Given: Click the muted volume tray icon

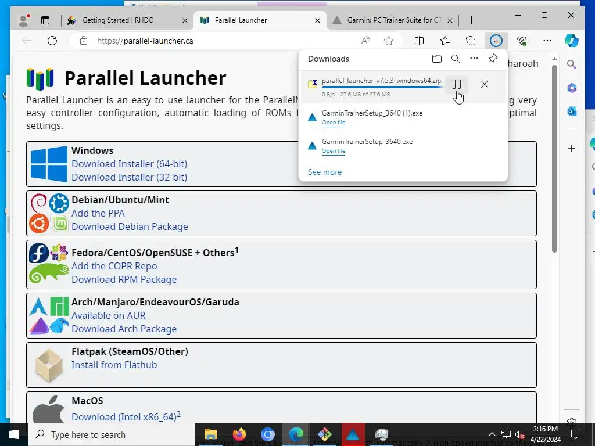Looking at the screenshot, I should click(520, 434).
